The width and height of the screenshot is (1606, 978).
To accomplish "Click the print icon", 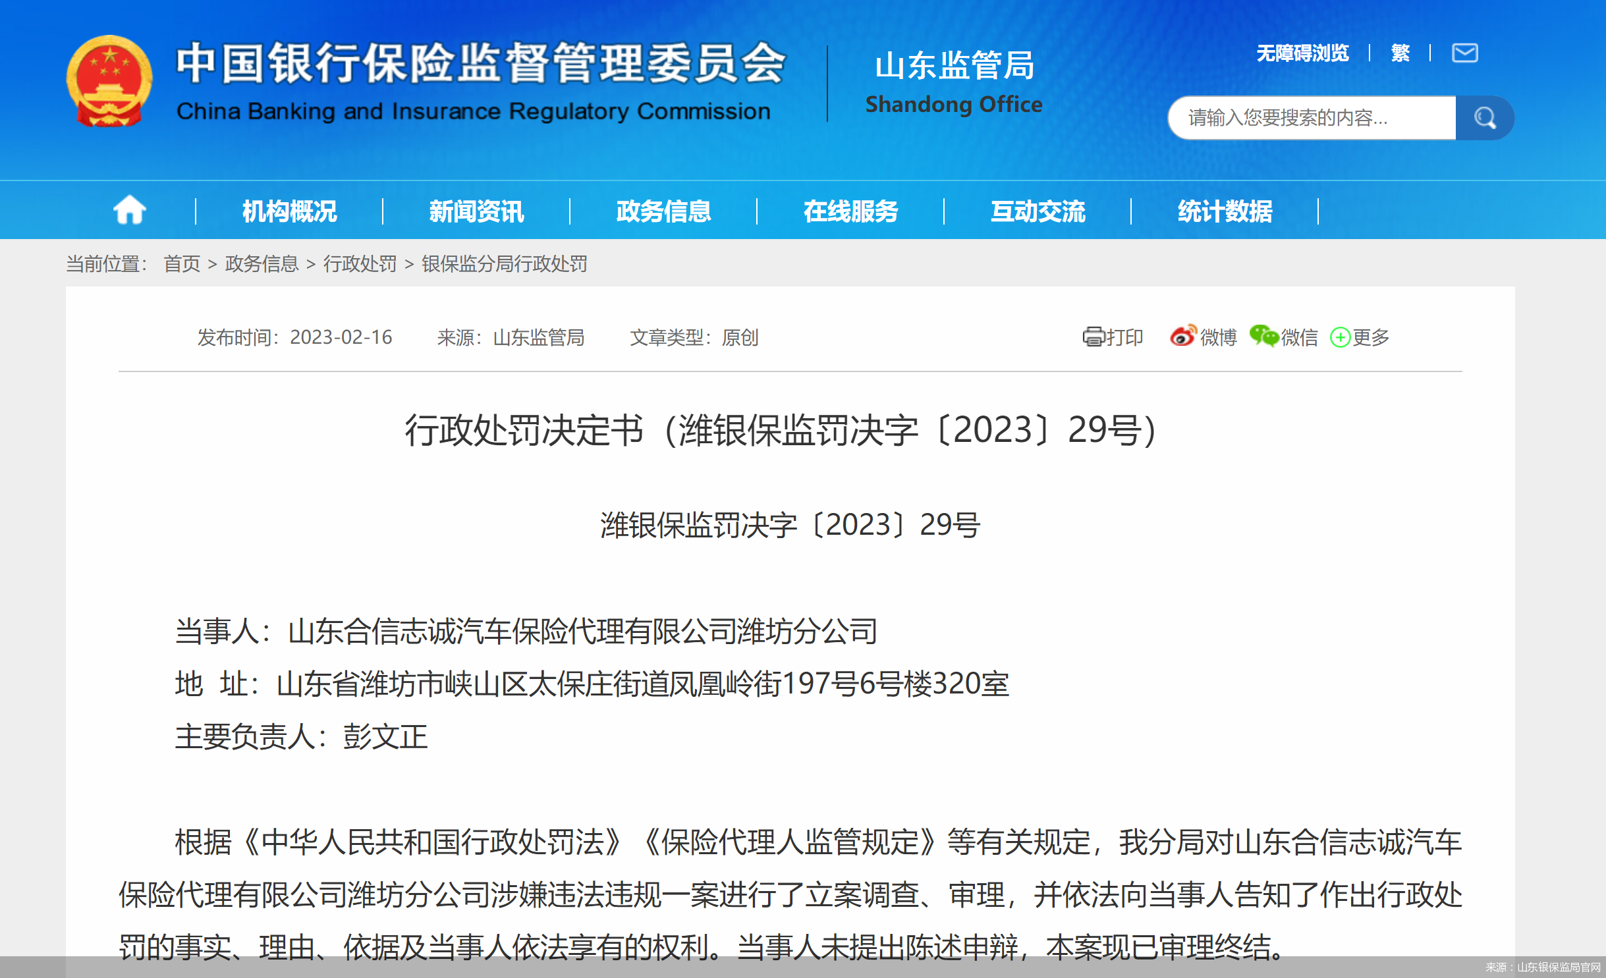I will coord(1093,337).
